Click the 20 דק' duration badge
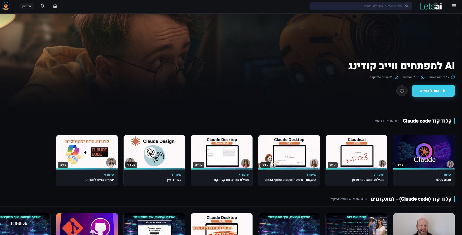The image size is (462, 235). pyautogui.click(x=131, y=165)
